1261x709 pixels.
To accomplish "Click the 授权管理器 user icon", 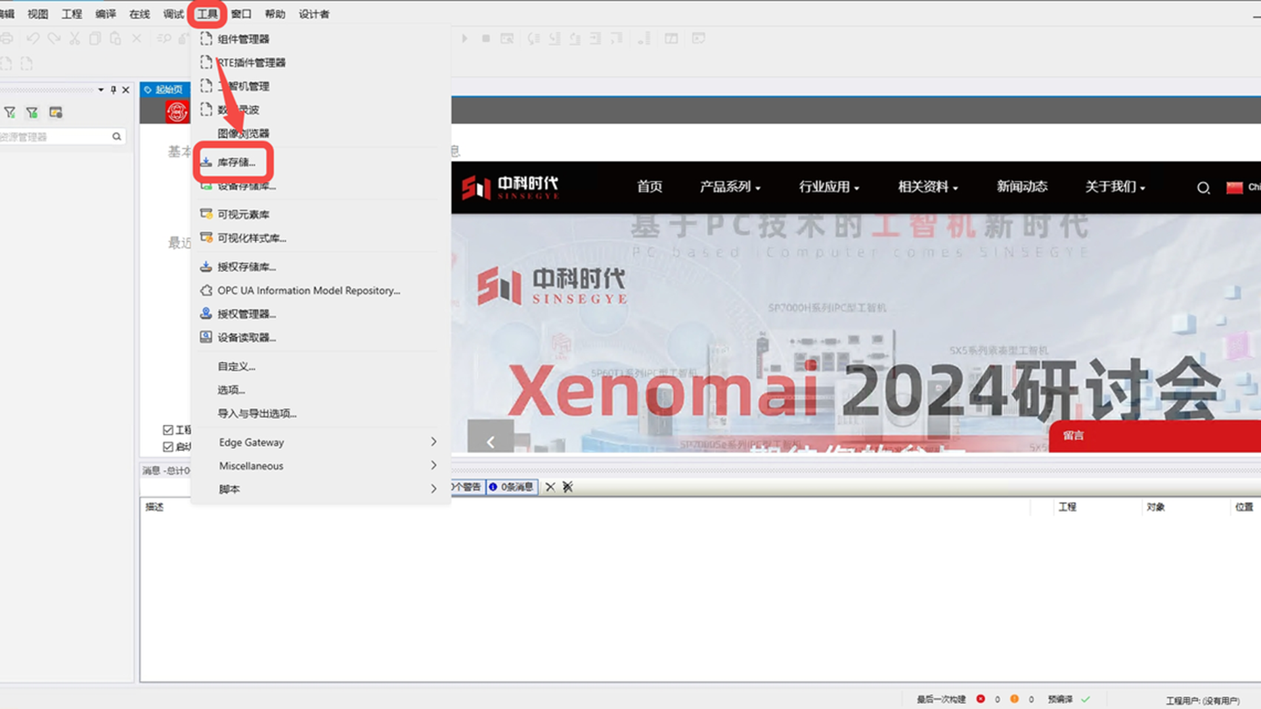I will 206,314.
